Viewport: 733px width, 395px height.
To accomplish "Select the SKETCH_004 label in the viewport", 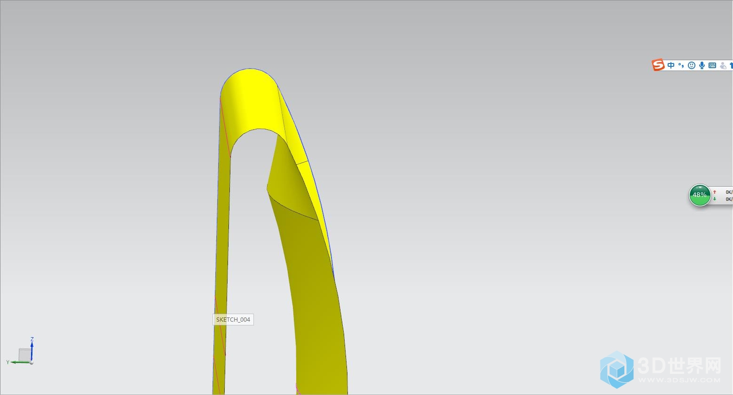I will (233, 319).
